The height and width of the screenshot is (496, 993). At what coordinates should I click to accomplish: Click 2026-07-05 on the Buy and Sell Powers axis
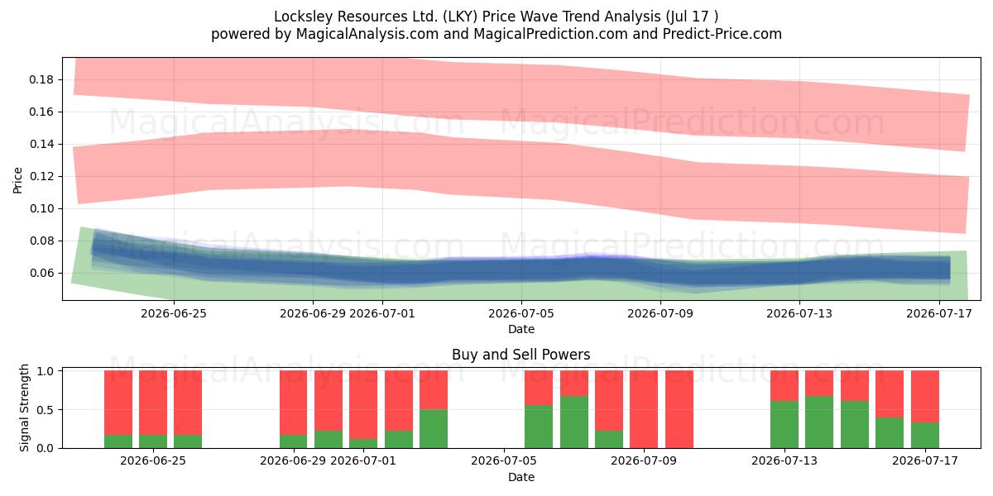[504, 461]
